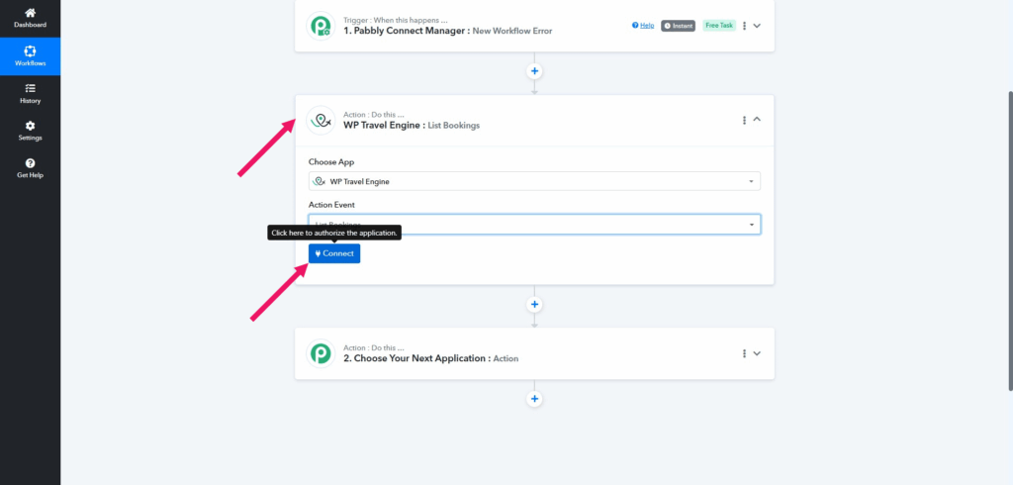Image resolution: width=1013 pixels, height=485 pixels.
Task: Add step below trigger with plus button
Action: [534, 71]
